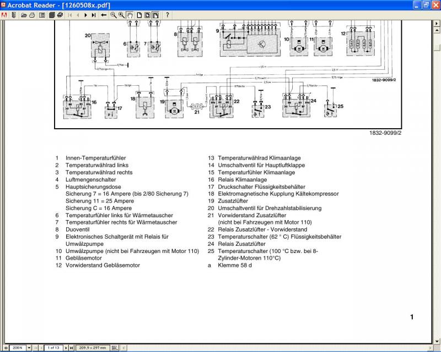Select the zoom in magnifier tool

coord(121,15)
